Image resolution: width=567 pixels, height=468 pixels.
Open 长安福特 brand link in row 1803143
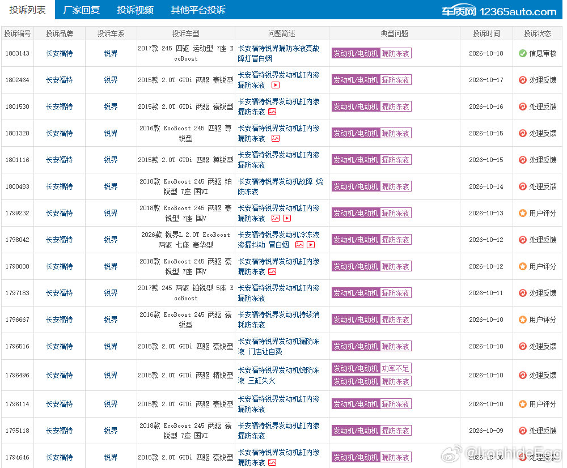point(60,53)
